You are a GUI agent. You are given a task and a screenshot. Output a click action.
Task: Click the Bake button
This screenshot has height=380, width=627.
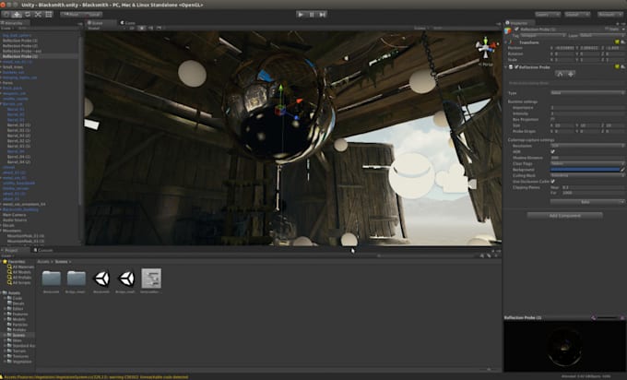coord(585,201)
